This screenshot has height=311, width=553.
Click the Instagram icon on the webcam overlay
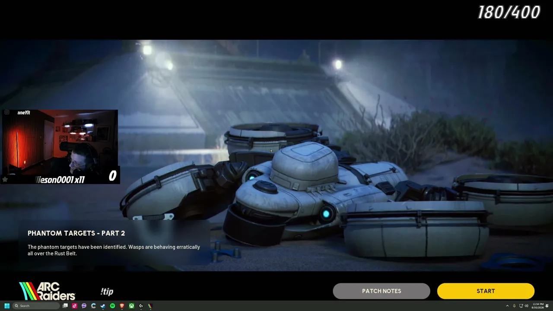click(x=7, y=113)
